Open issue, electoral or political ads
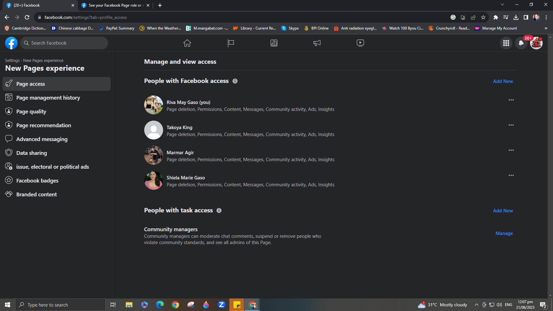553x311 pixels. 57,167
